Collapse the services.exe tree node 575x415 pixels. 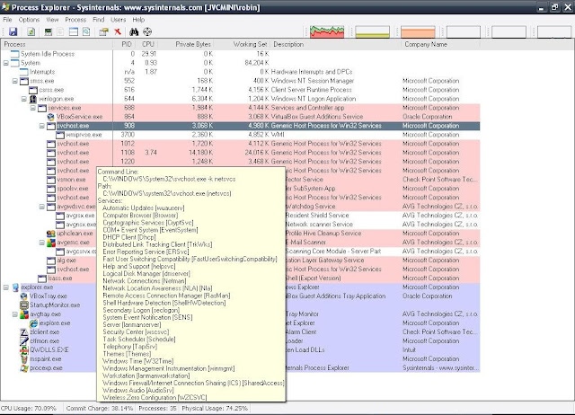point(33,108)
